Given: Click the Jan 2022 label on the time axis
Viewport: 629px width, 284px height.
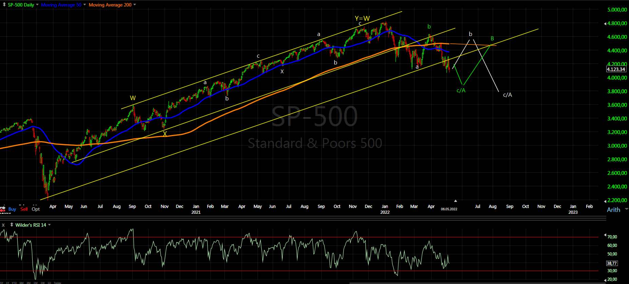Looking at the screenshot, I should pyautogui.click(x=385, y=209).
